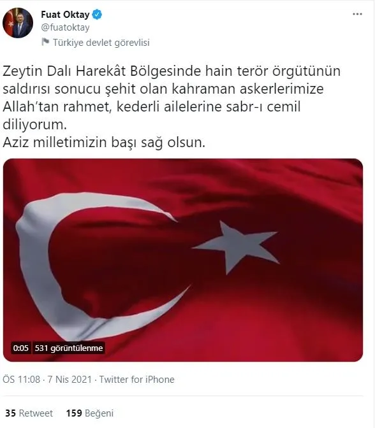375x428 pixels.
Task: Open the @fuatoktay handle link
Action: click(65, 27)
